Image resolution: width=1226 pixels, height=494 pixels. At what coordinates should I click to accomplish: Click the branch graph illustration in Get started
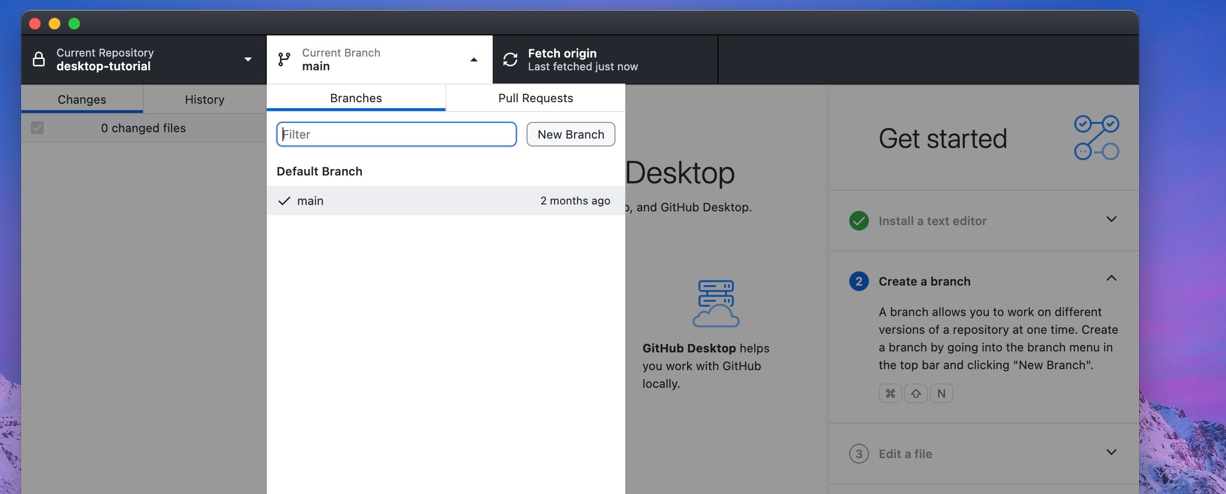click(1097, 138)
